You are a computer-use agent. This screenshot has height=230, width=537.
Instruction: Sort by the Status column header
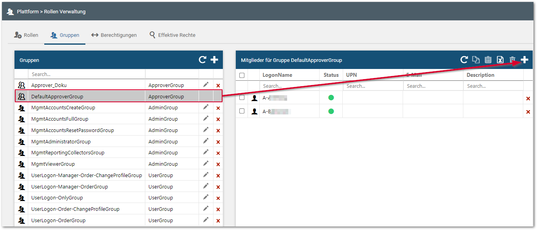(331, 75)
